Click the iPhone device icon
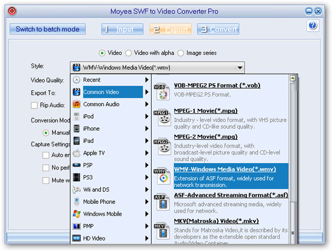 point(76,129)
